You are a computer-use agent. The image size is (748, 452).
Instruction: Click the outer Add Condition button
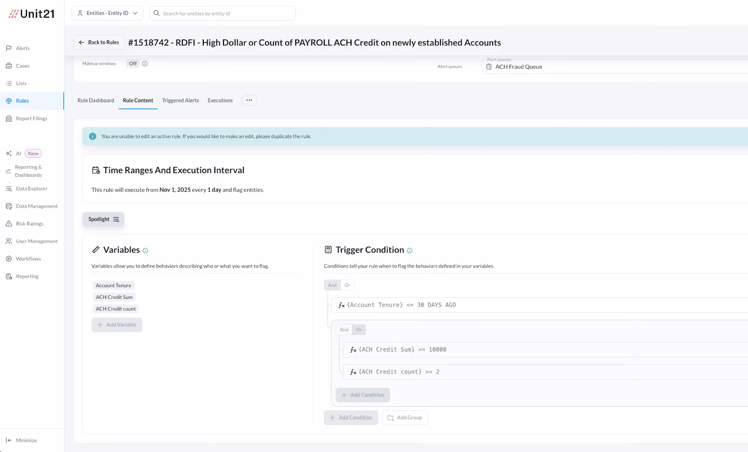tap(351, 418)
